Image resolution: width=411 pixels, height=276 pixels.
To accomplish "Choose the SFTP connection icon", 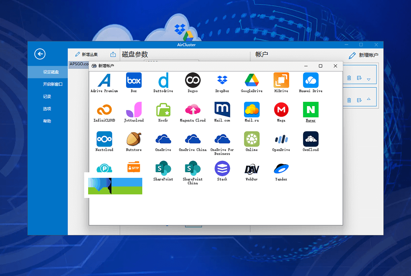I will pyautogui.click(x=134, y=168).
